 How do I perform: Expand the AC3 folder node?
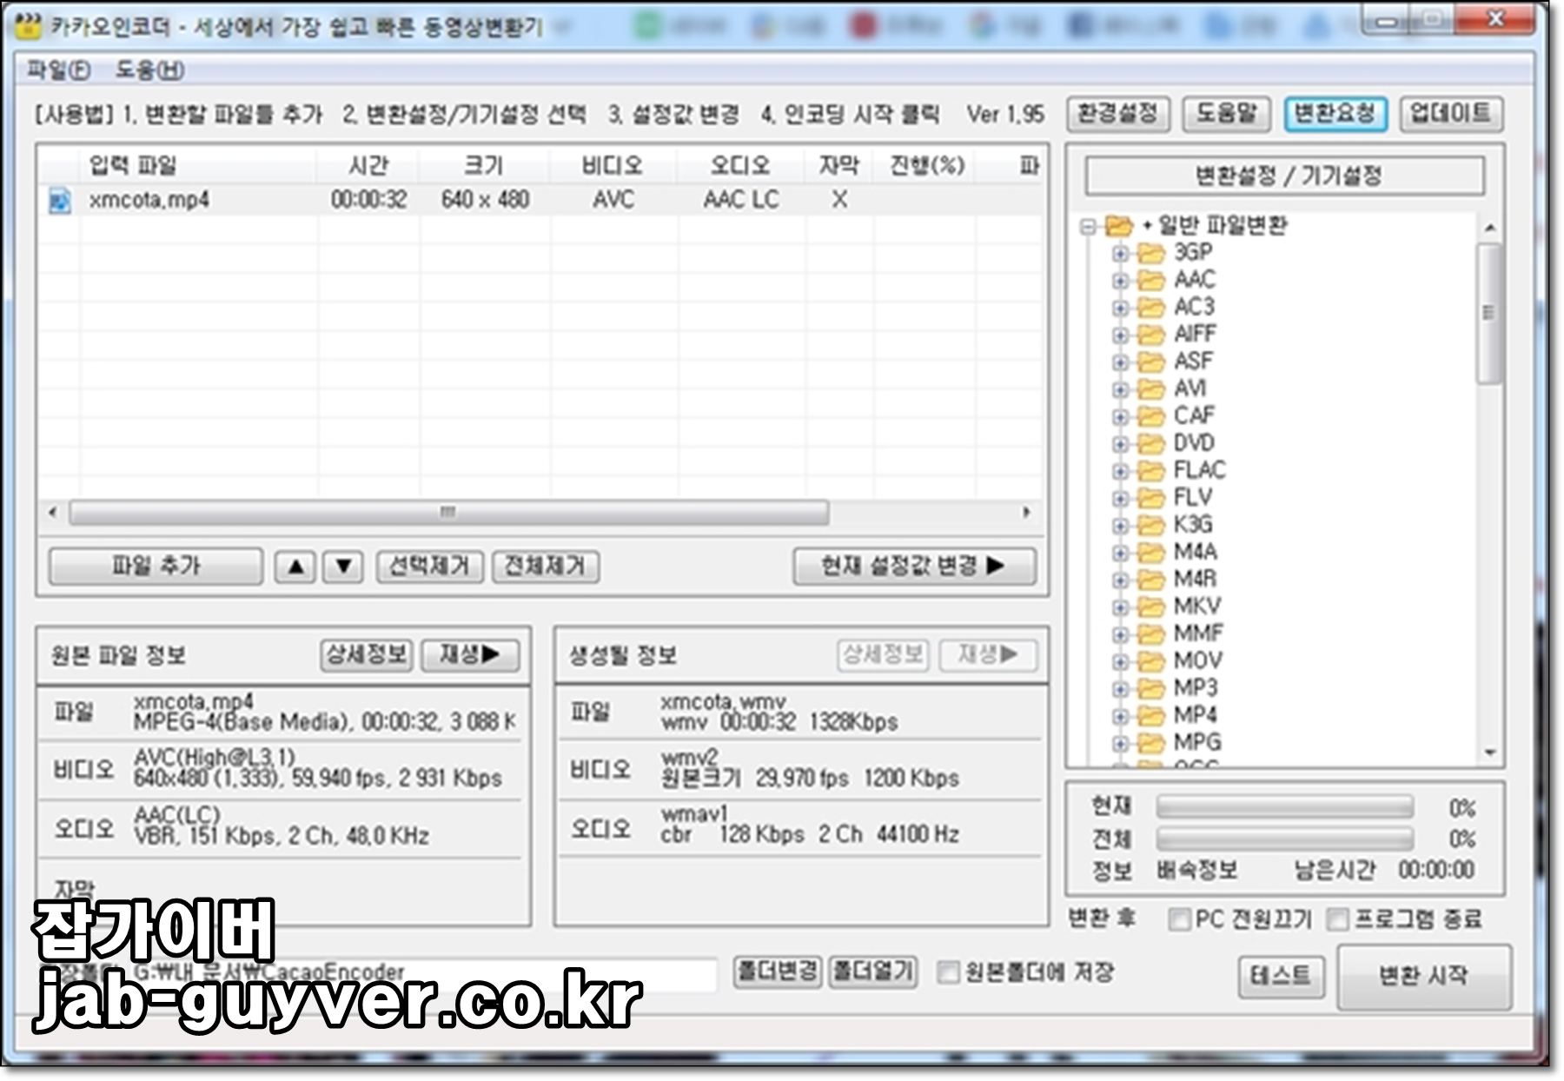[x=1121, y=308]
